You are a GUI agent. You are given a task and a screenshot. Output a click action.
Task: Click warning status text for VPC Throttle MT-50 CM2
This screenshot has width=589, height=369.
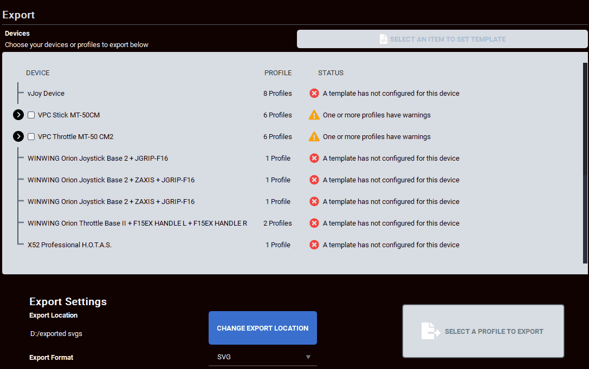(x=377, y=136)
